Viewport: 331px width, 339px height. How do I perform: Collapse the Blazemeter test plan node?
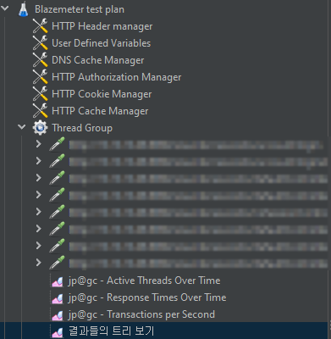pos(5,8)
